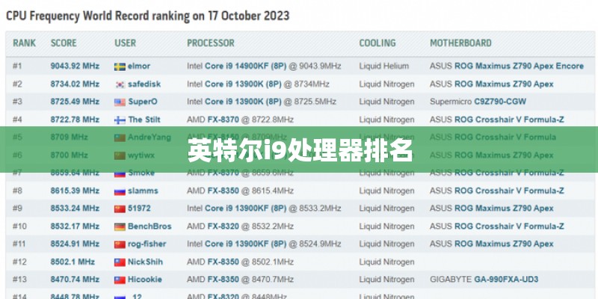598x299 pixels.
Task: Open user profile elmor
Action: point(139,66)
